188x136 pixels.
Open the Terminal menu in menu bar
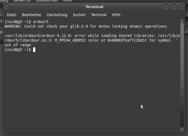pos(99,15)
